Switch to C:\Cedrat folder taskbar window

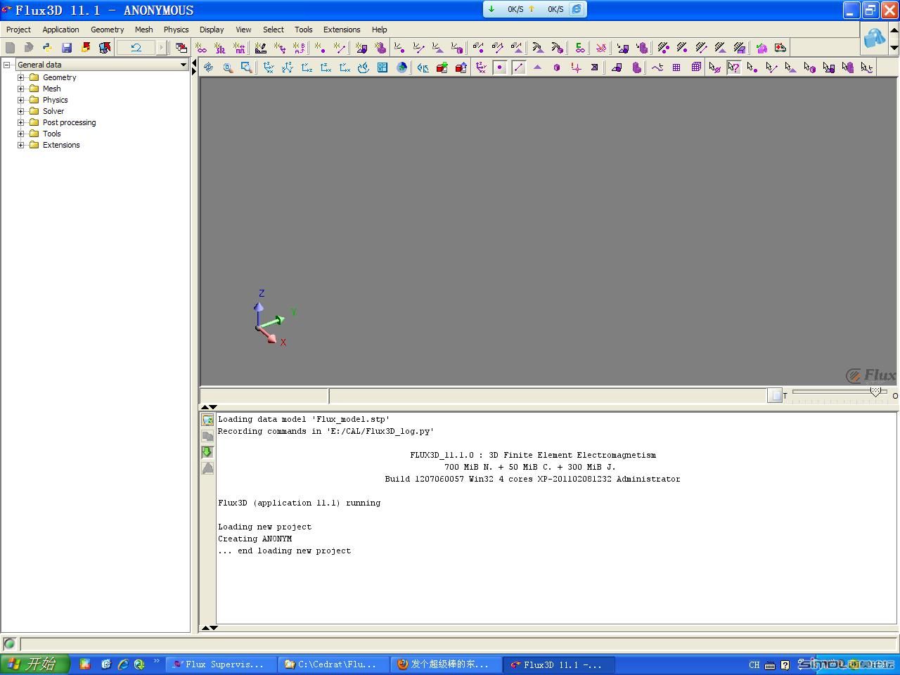point(333,664)
